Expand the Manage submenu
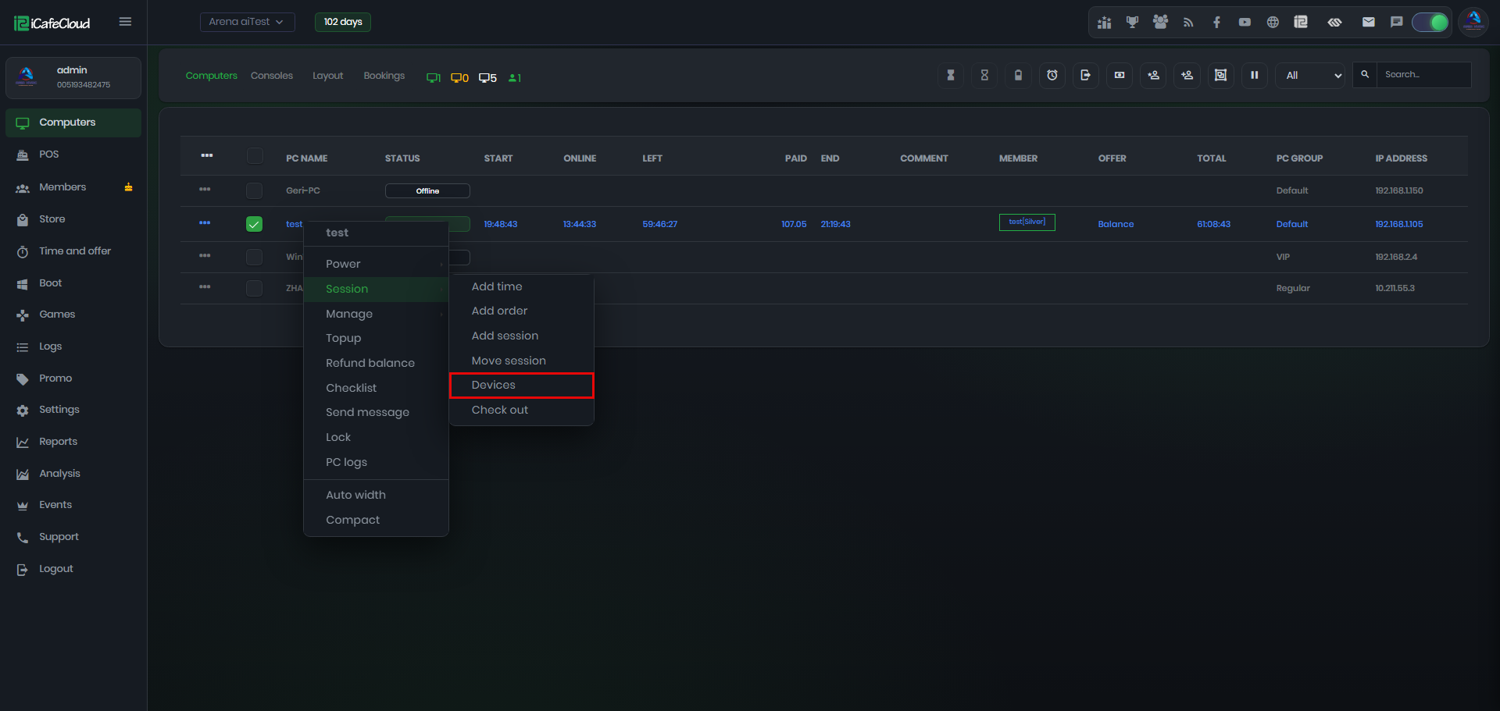 (x=376, y=314)
